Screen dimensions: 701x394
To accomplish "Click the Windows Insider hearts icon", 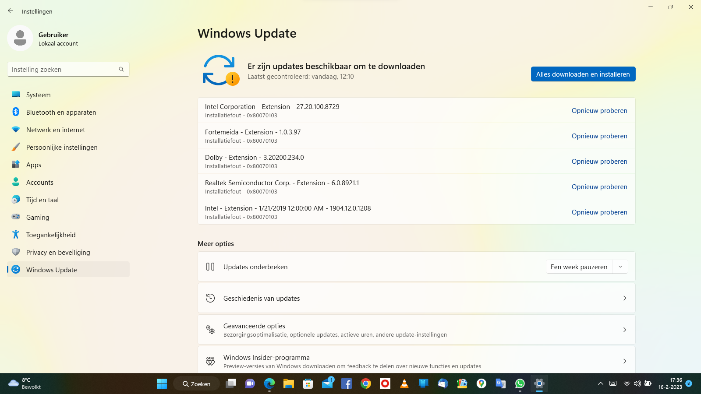I will pos(210,361).
